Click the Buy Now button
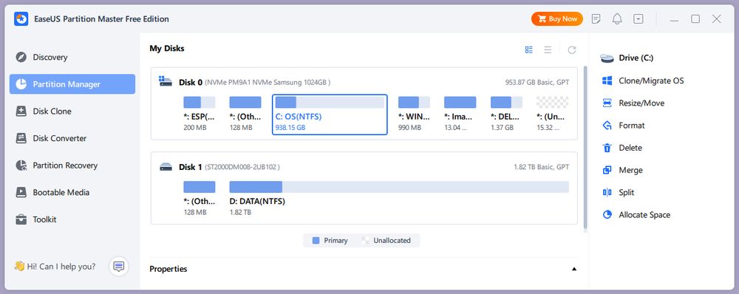739x294 pixels. pyautogui.click(x=557, y=19)
